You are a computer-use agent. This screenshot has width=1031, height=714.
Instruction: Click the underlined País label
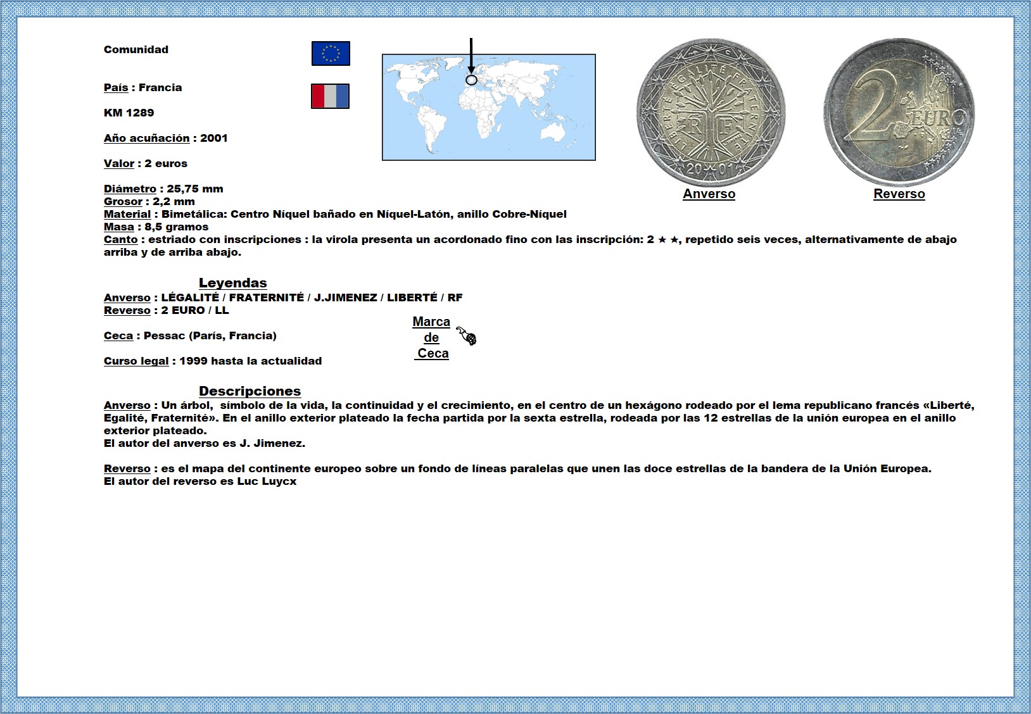pyautogui.click(x=116, y=87)
